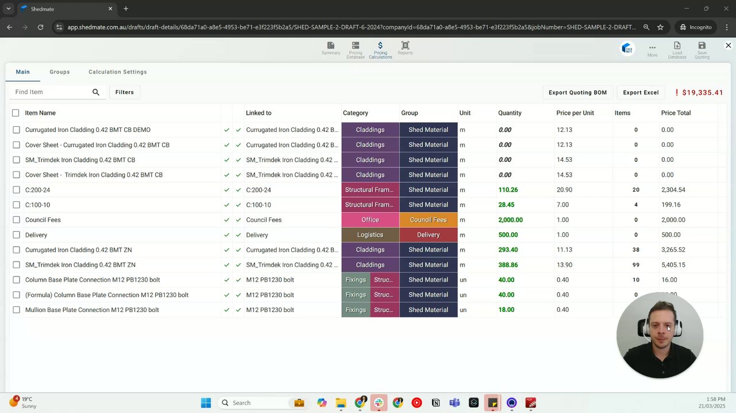Select the C:100-10 row checkbox
The height and width of the screenshot is (413, 736).
(x=16, y=205)
